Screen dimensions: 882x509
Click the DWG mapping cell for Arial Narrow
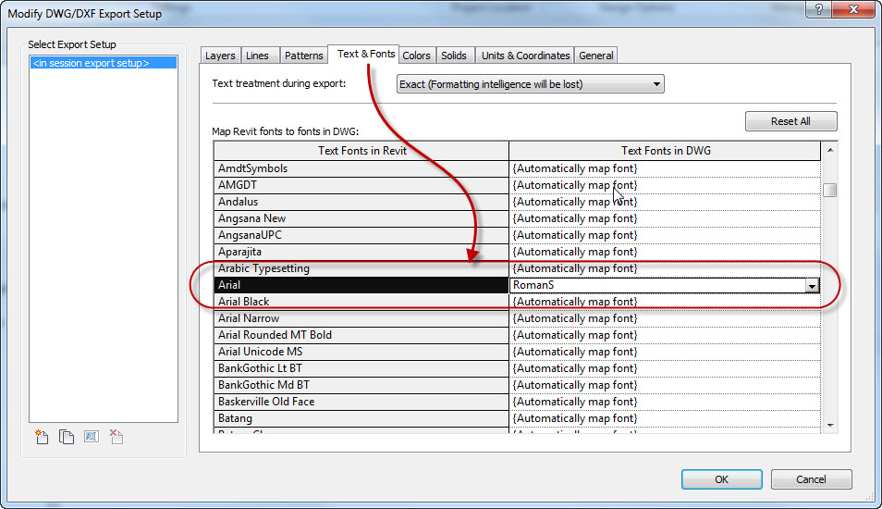pos(665,318)
